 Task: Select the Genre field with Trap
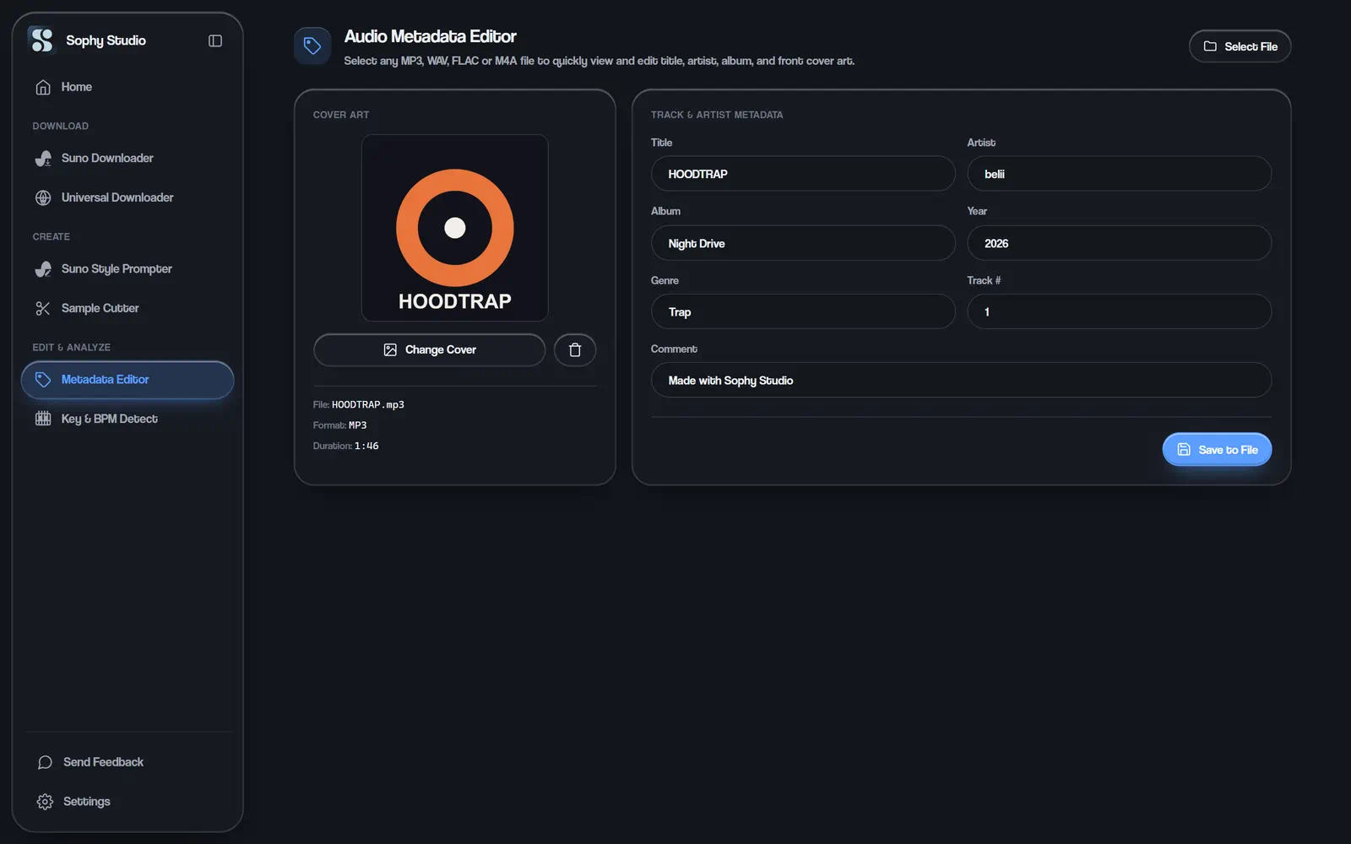[803, 311]
